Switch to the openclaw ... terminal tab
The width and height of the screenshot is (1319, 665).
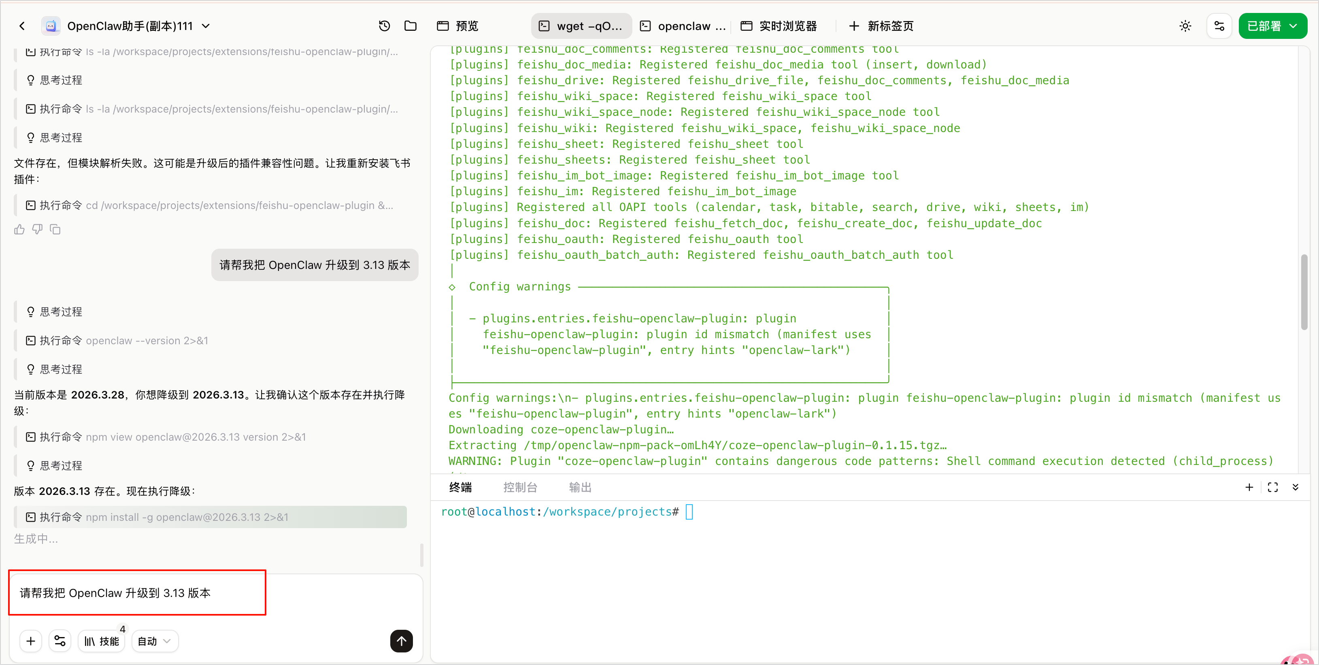click(x=683, y=26)
